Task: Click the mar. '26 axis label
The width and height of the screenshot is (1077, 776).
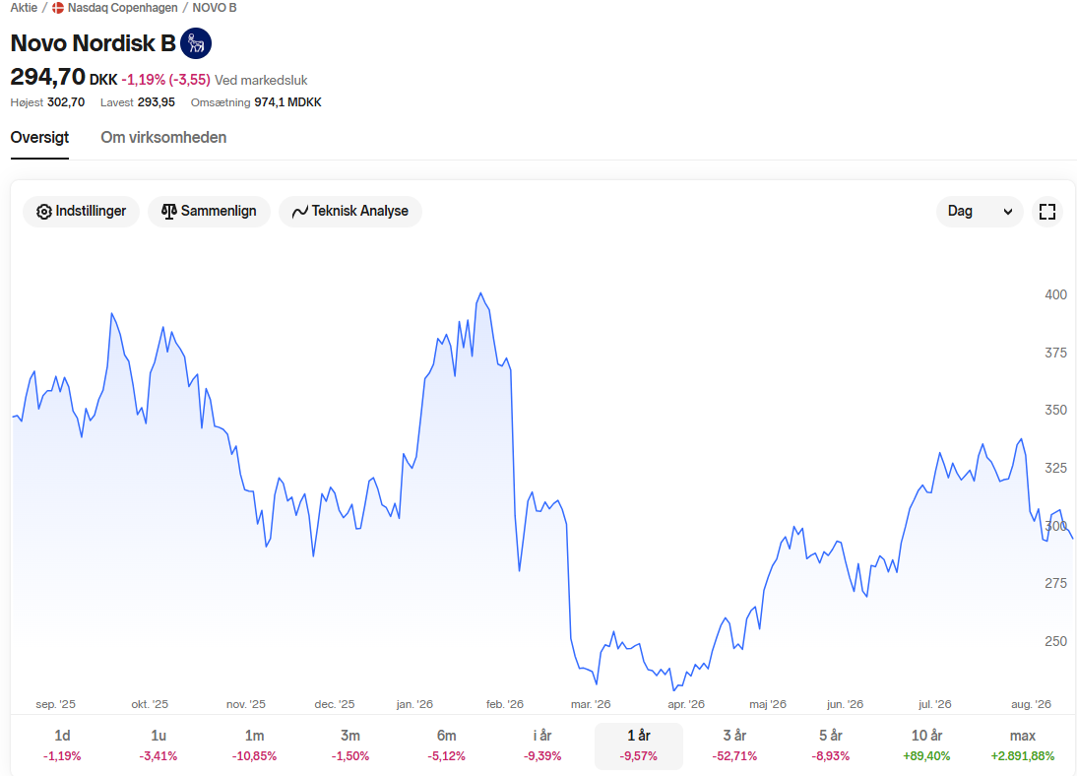Action: pyautogui.click(x=591, y=704)
